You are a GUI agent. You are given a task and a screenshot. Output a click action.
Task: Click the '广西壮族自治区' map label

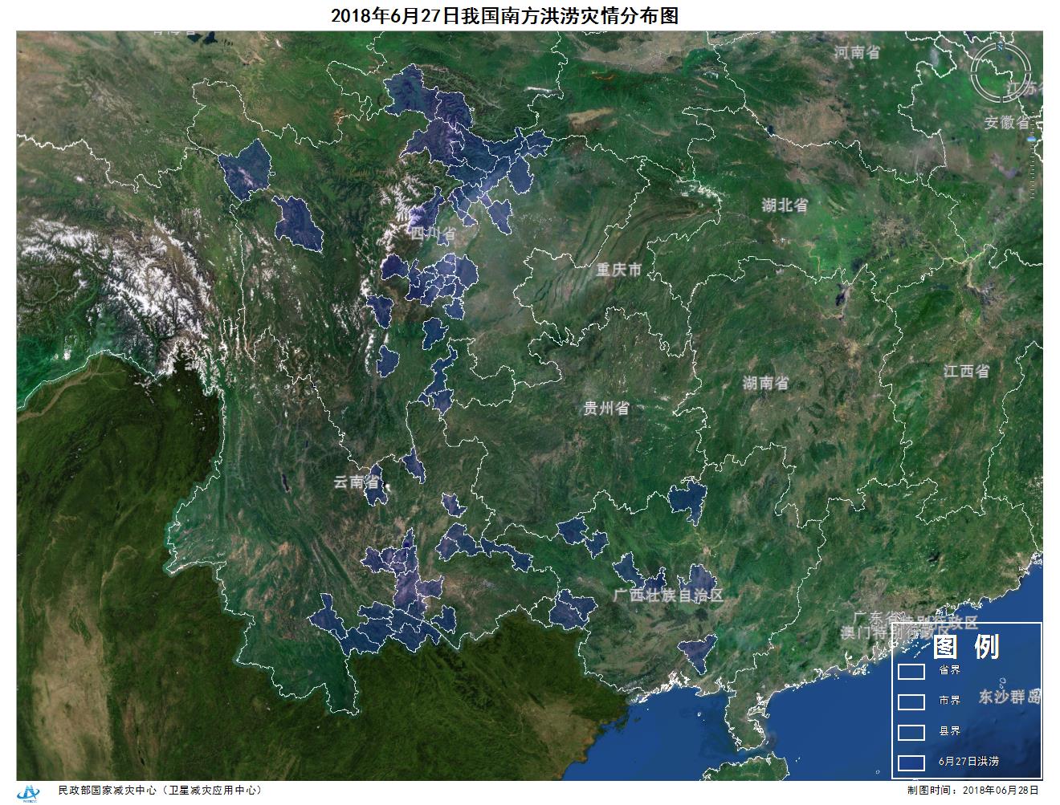click(x=668, y=596)
